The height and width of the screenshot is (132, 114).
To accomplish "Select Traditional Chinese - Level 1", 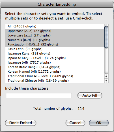I will click(55, 76).
